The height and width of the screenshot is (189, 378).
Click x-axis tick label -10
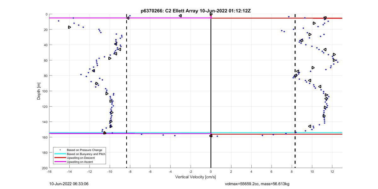(x=110, y=172)
